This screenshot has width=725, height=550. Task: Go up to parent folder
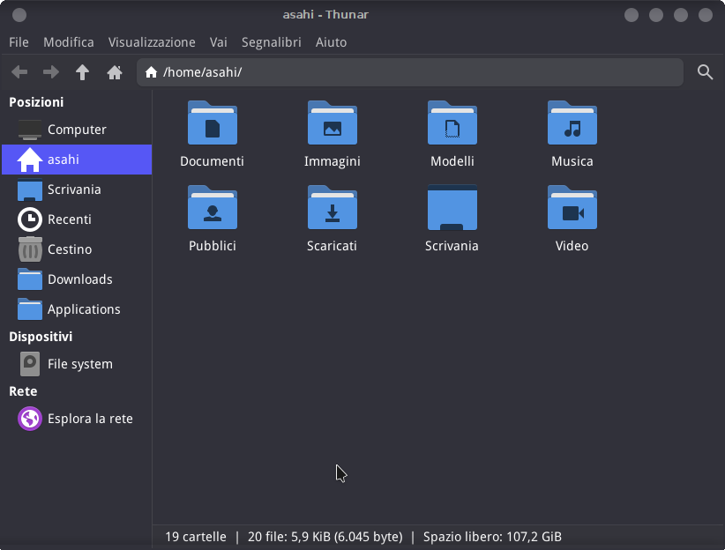point(83,72)
